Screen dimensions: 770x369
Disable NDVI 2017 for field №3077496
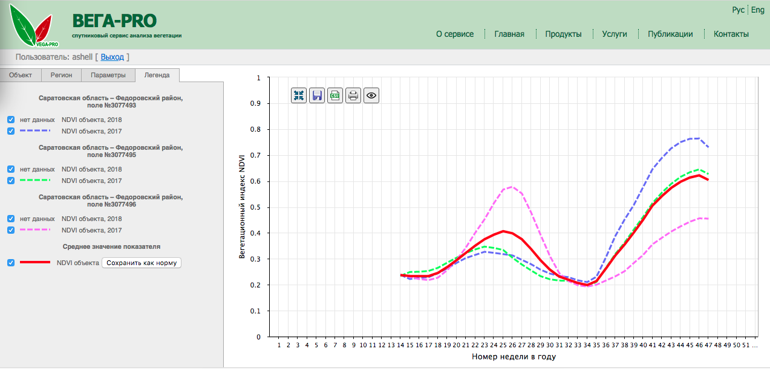(x=11, y=230)
